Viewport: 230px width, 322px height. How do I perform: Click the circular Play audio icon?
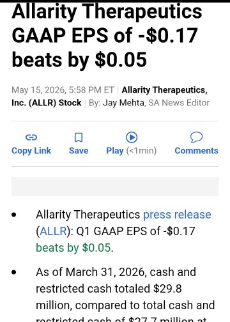132,137
